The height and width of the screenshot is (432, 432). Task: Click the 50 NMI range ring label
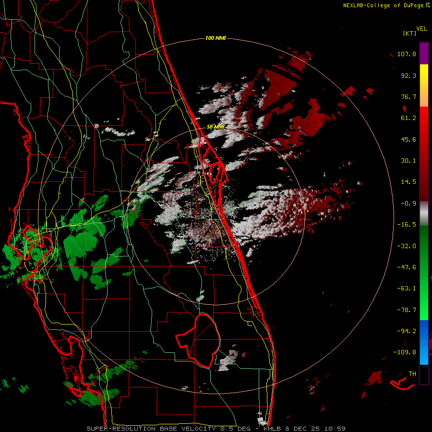(x=216, y=127)
